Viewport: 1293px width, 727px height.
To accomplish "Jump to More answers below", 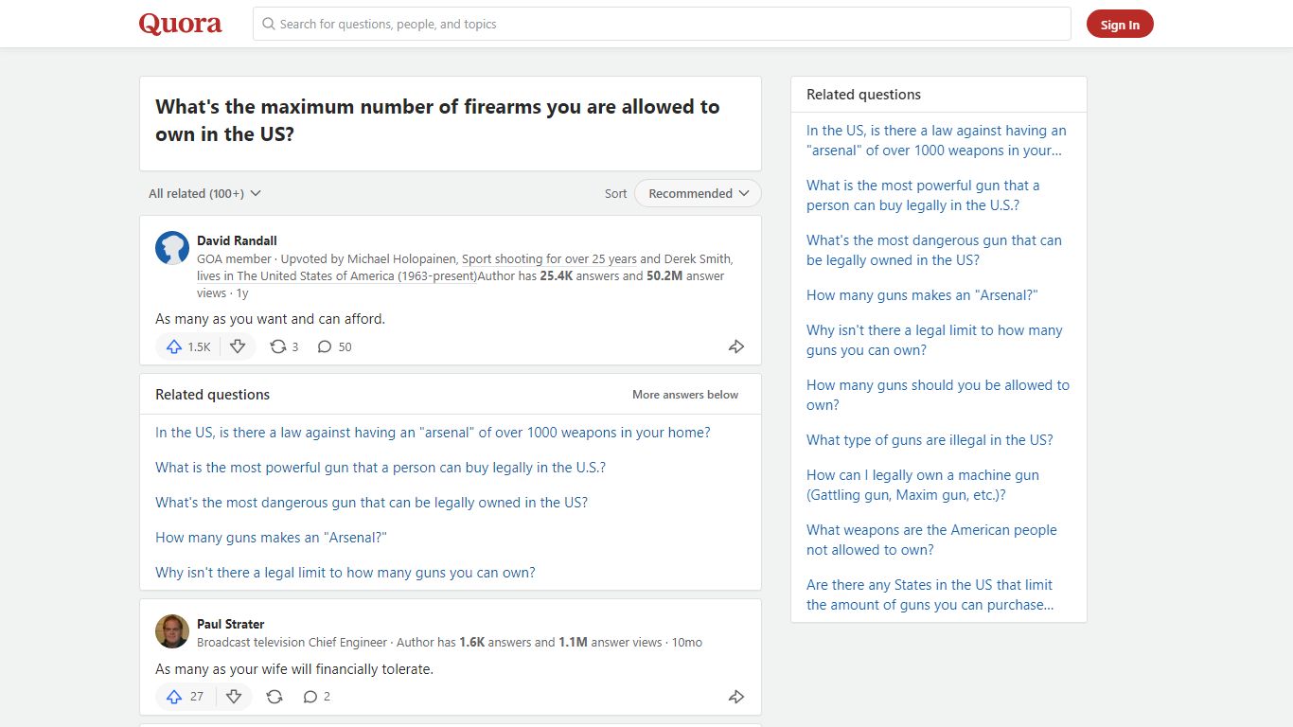I will [x=685, y=395].
